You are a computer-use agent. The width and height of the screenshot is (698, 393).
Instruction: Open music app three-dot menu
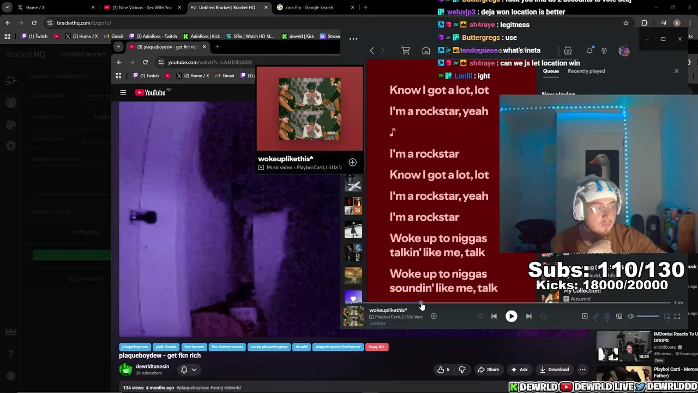353,39
